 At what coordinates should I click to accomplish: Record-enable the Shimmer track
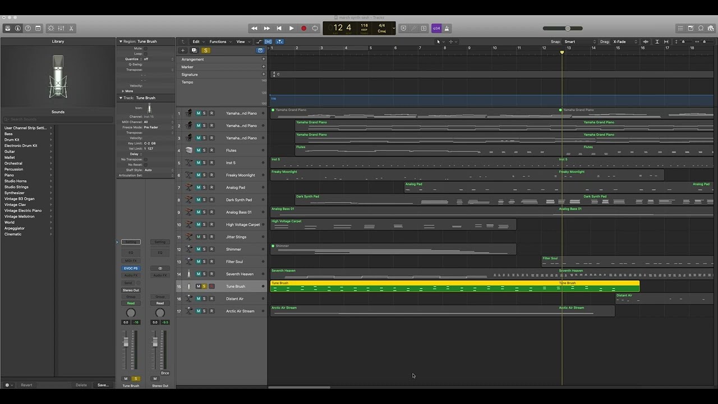211,249
